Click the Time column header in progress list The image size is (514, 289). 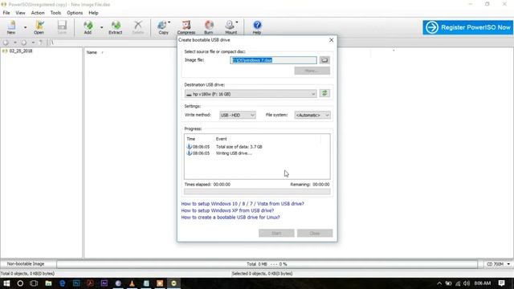(191, 139)
